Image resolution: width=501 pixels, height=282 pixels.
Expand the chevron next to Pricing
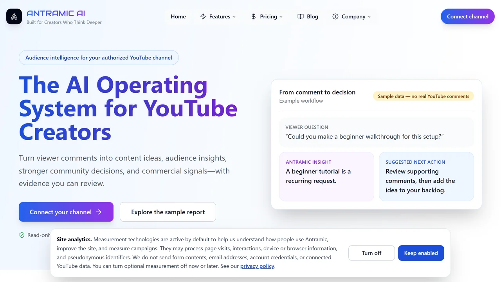point(281,17)
